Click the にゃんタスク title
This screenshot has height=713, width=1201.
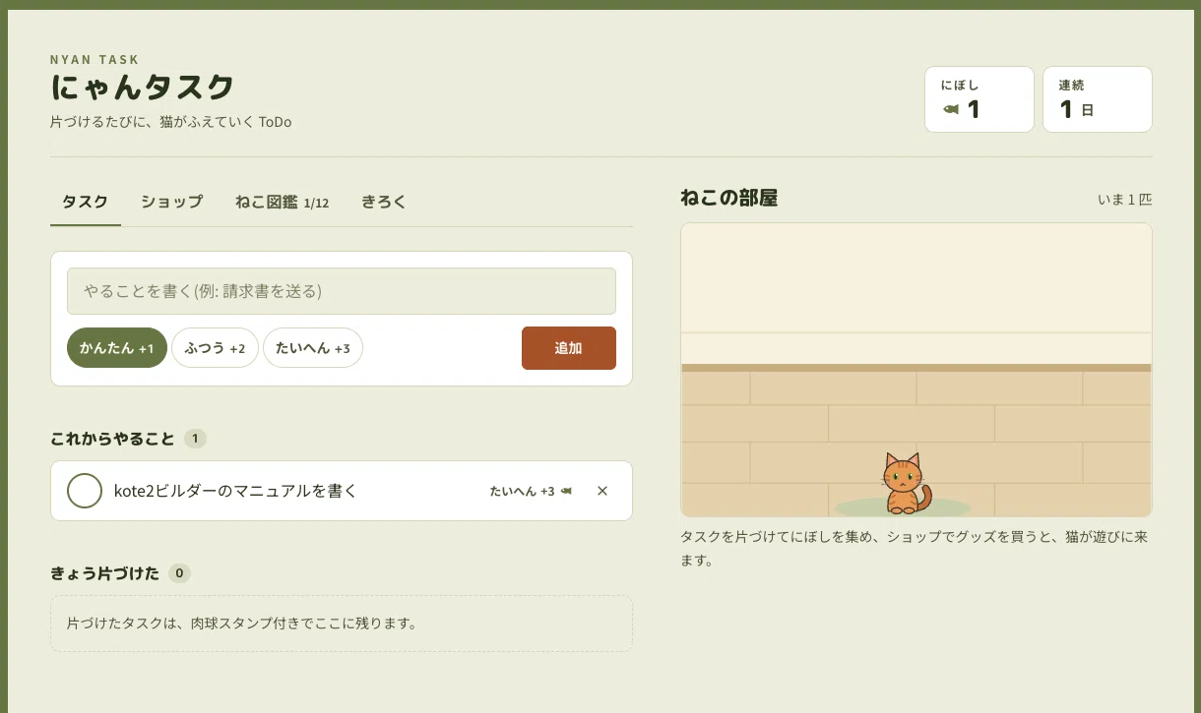coord(143,89)
